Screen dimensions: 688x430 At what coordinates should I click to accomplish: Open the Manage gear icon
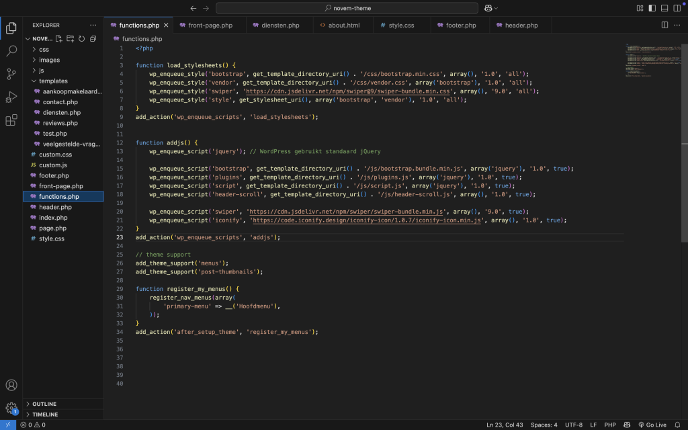click(11, 408)
